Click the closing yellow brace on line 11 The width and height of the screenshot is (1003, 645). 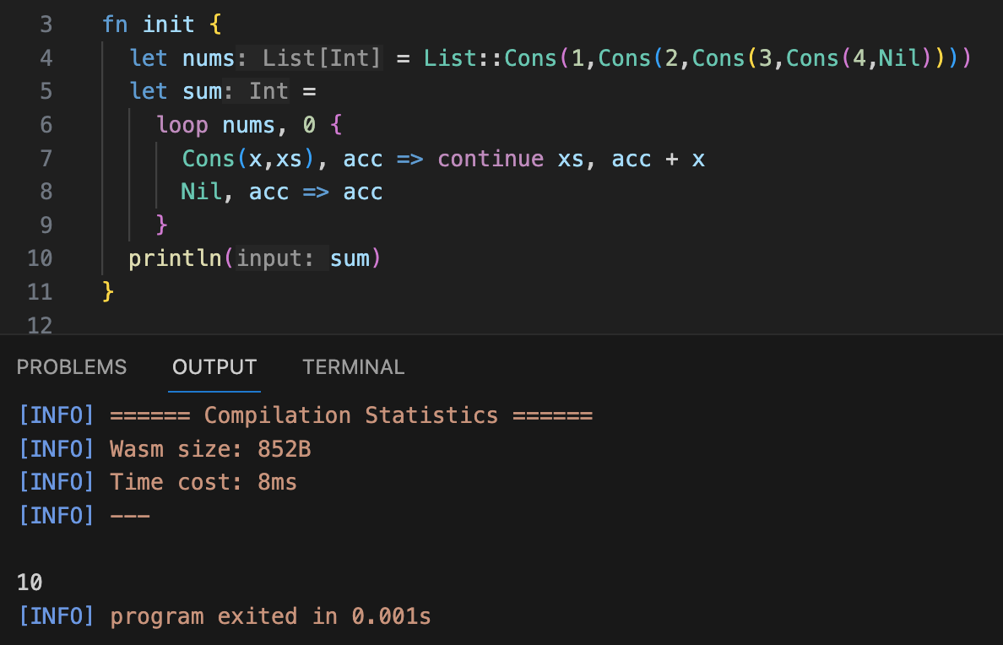point(107,291)
